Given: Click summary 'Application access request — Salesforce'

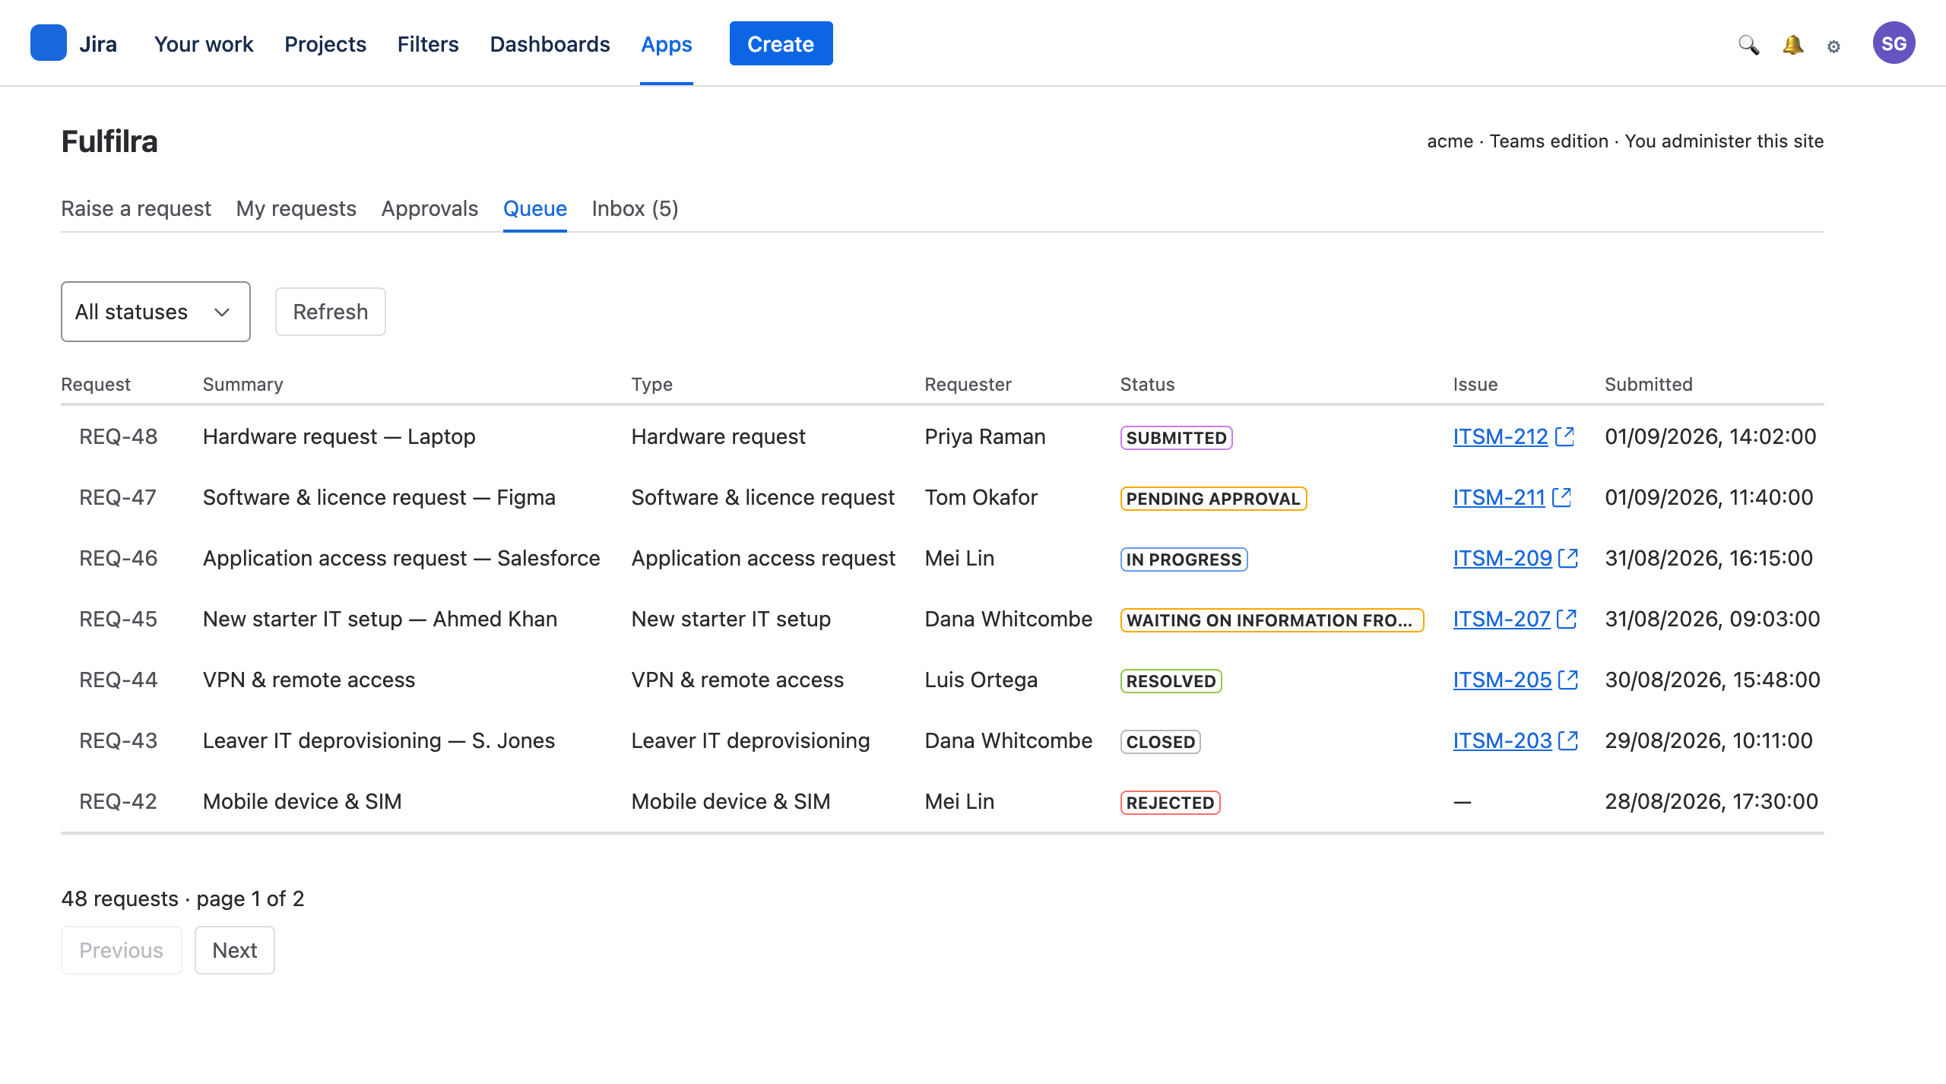Looking at the screenshot, I should click(401, 558).
